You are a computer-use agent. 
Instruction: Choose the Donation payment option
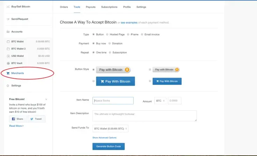(110, 44)
